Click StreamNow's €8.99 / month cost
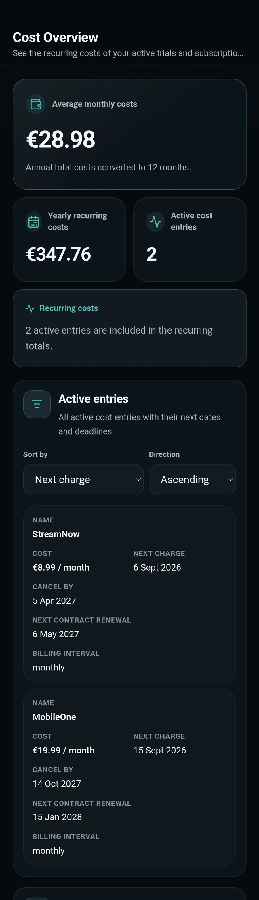This screenshot has width=259, height=900. click(61, 567)
